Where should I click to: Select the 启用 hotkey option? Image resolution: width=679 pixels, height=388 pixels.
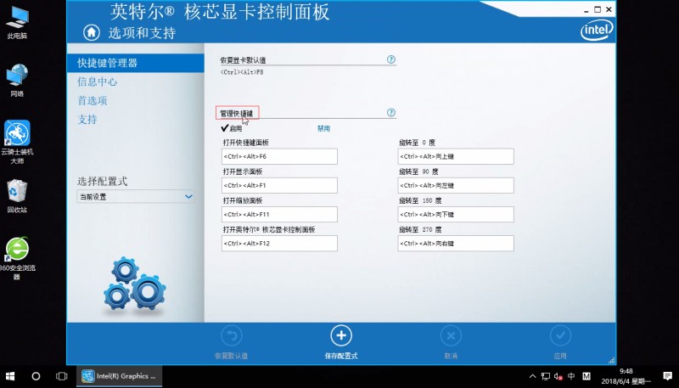231,128
